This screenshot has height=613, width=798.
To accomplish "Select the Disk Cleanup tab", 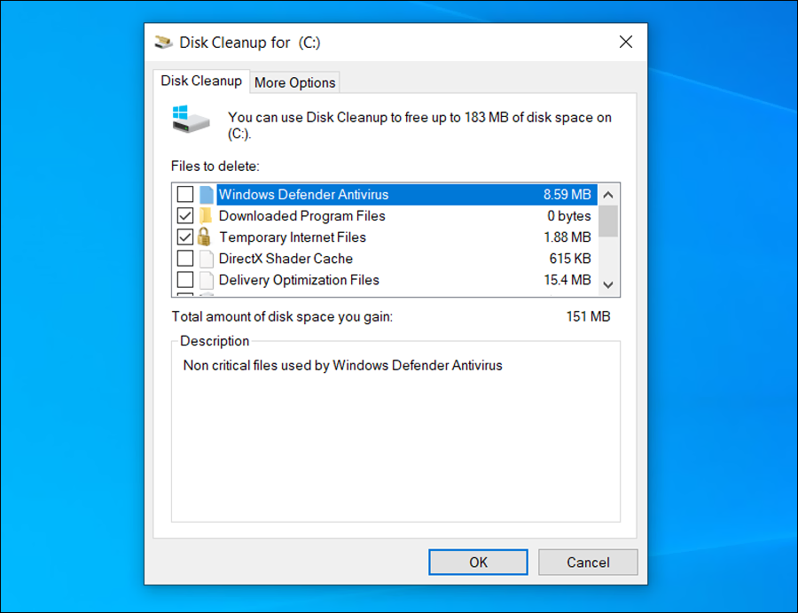I will coord(201,81).
